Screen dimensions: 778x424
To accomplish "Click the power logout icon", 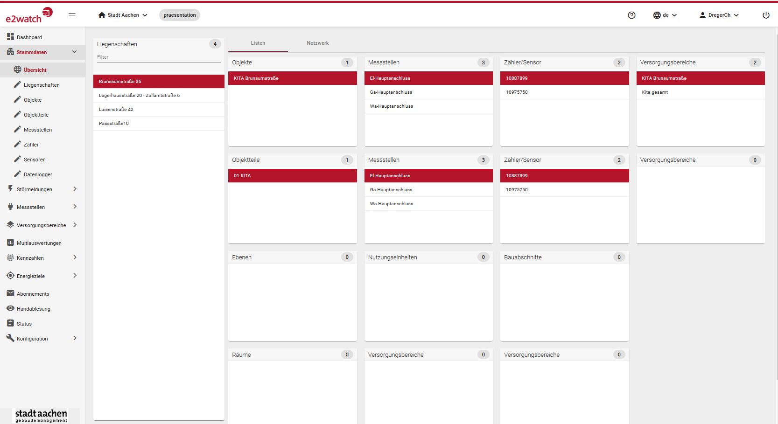I will [766, 15].
